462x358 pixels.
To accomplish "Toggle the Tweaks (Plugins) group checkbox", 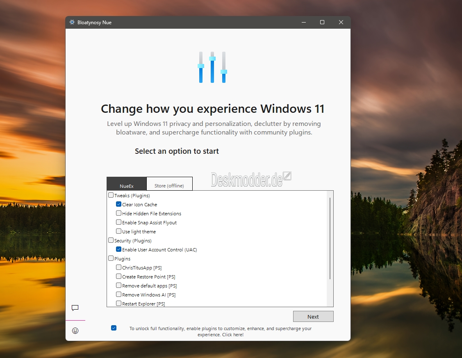I will [x=111, y=195].
